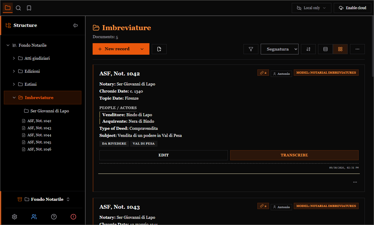Image resolution: width=374 pixels, height=225 pixels.
Task: Collapse Imbreviature folder chevron
Action: point(14,98)
